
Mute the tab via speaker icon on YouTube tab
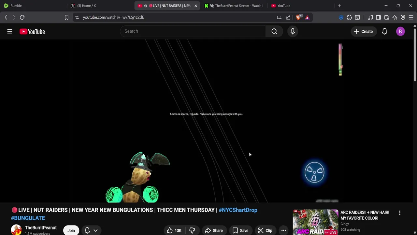145,6
